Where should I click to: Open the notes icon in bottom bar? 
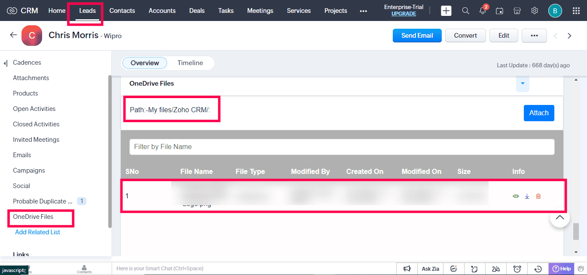coord(474,269)
